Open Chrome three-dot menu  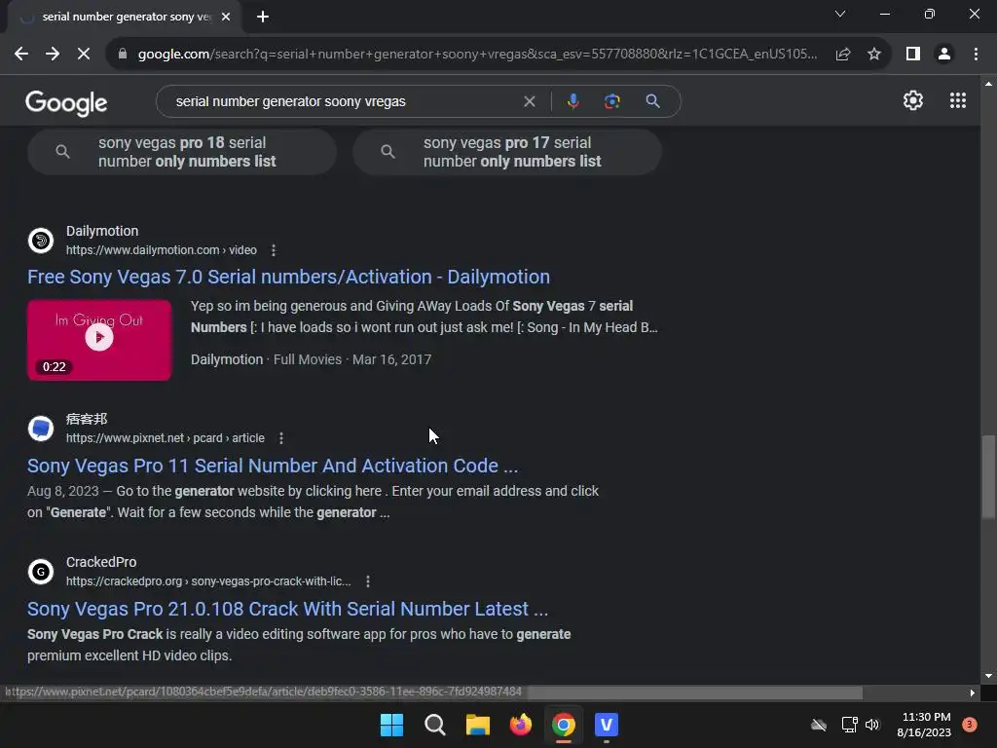point(976,55)
